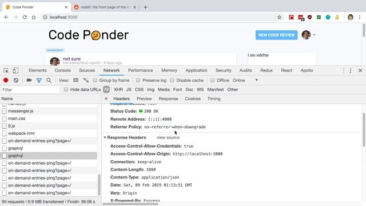Switch to the Console panel
This screenshot has width=366, height=206.
click(62, 70)
